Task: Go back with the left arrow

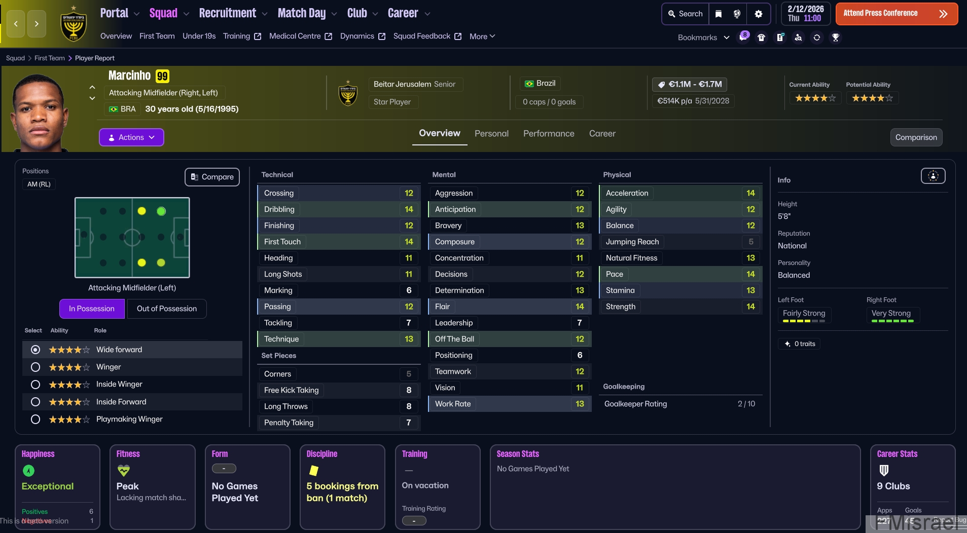Action: point(16,24)
